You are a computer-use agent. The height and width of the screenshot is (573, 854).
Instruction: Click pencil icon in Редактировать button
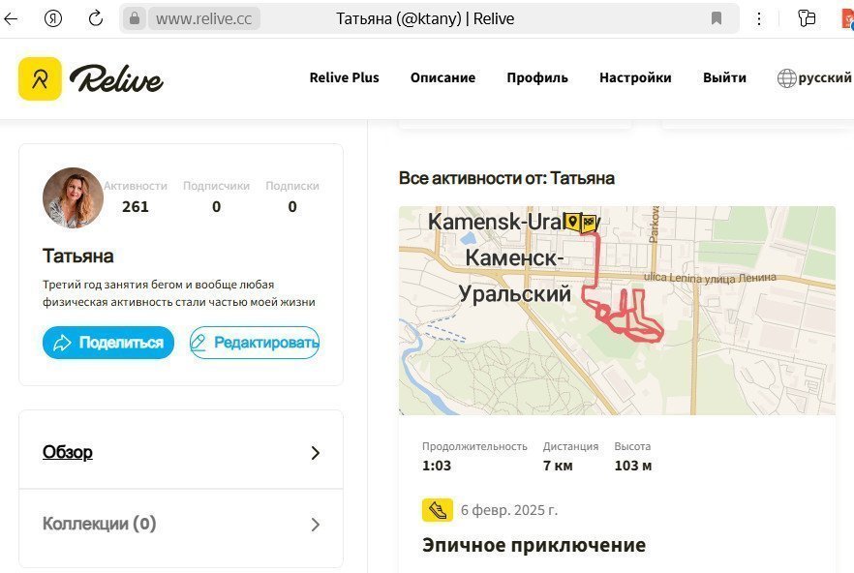pos(198,343)
